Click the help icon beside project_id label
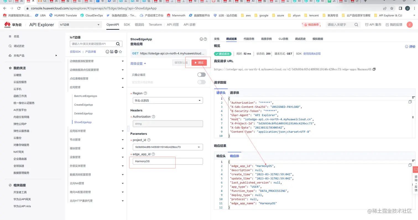The width and height of the screenshot is (418, 220). pos(149,140)
